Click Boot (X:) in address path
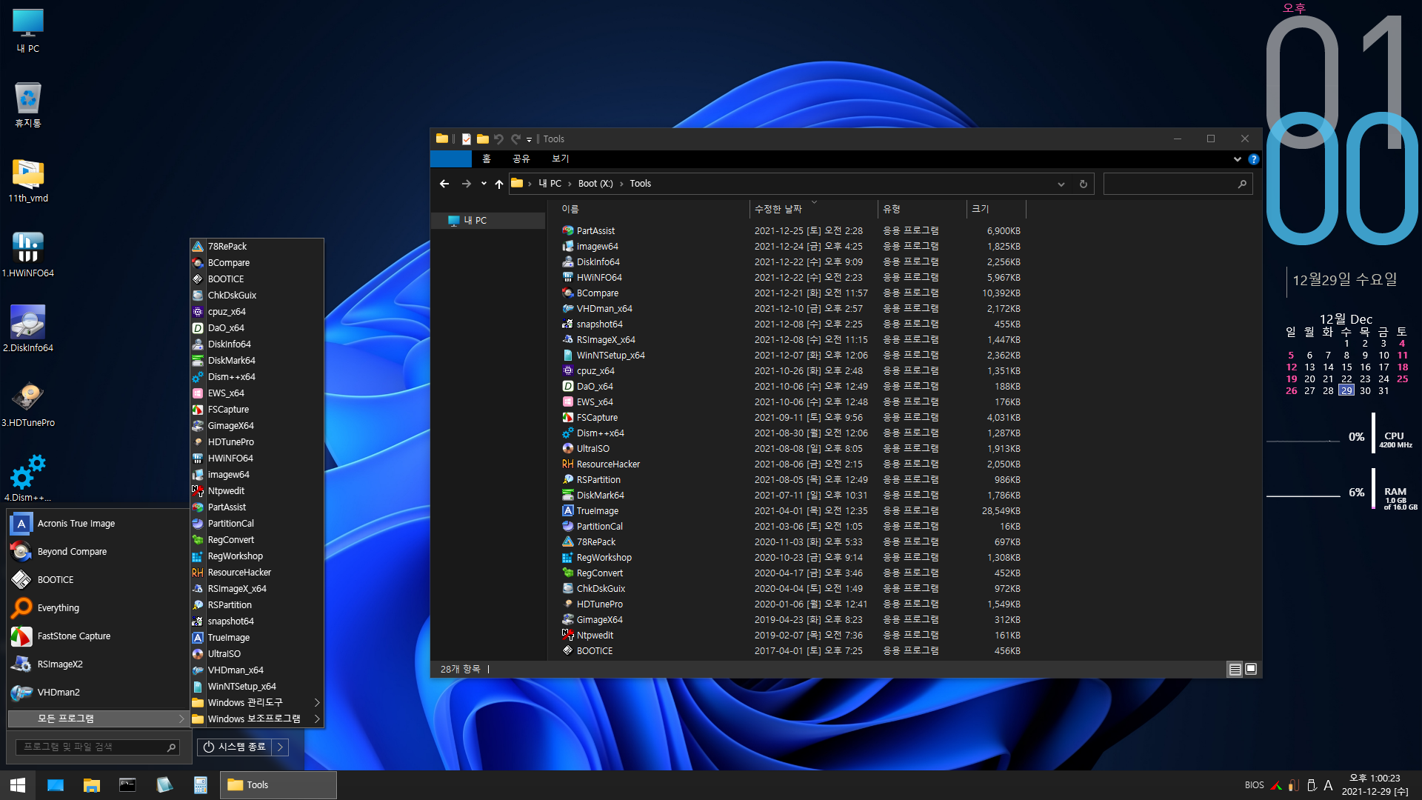Image resolution: width=1422 pixels, height=800 pixels. 595,184
